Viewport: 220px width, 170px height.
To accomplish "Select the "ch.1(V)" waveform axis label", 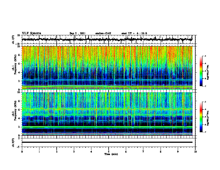I will tap(13, 39).
